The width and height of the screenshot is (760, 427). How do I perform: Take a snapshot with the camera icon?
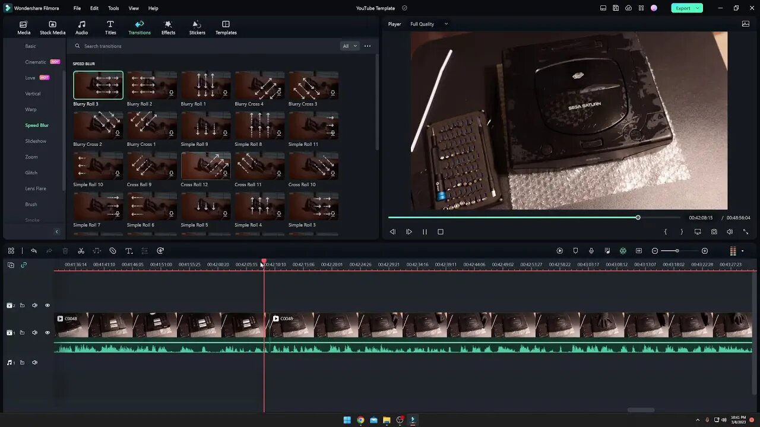point(714,232)
